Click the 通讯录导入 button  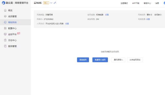tap(118, 60)
